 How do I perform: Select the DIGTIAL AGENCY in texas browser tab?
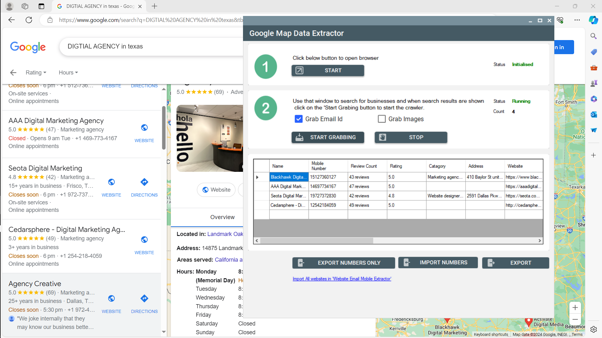99,6
